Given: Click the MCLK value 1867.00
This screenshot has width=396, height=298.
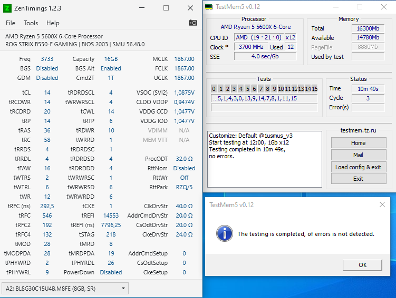Looking at the screenshot, I should point(185,59).
